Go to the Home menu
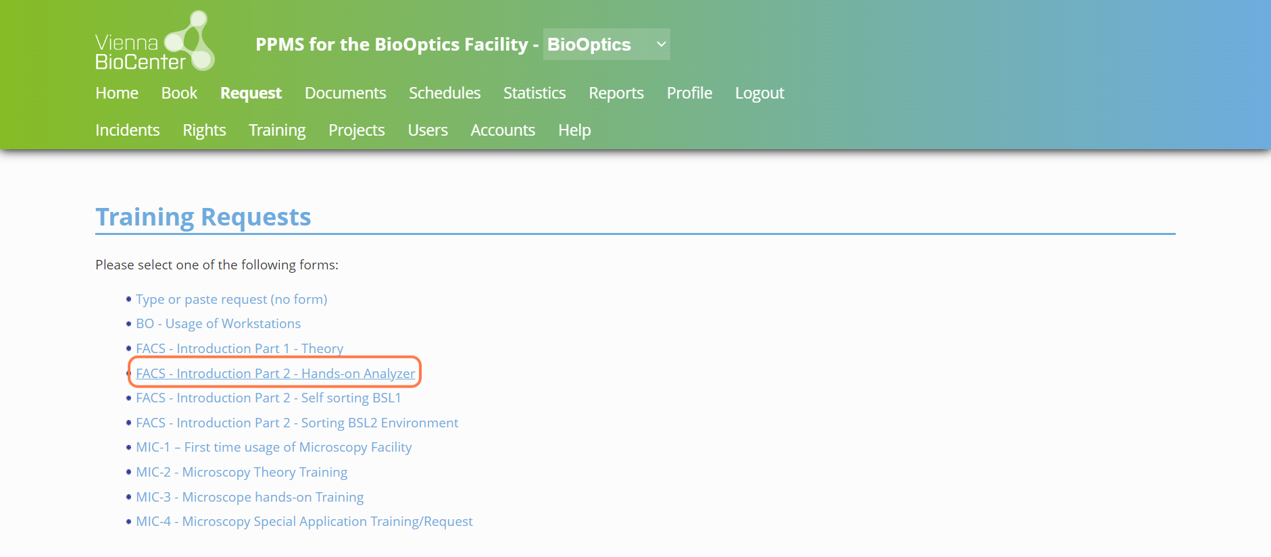 coord(117,93)
